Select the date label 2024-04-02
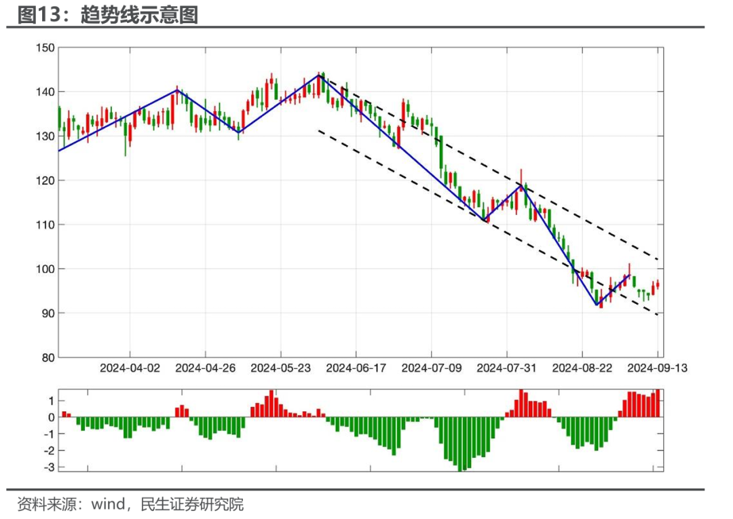Viewport: 733px width, 519px height. point(130,368)
